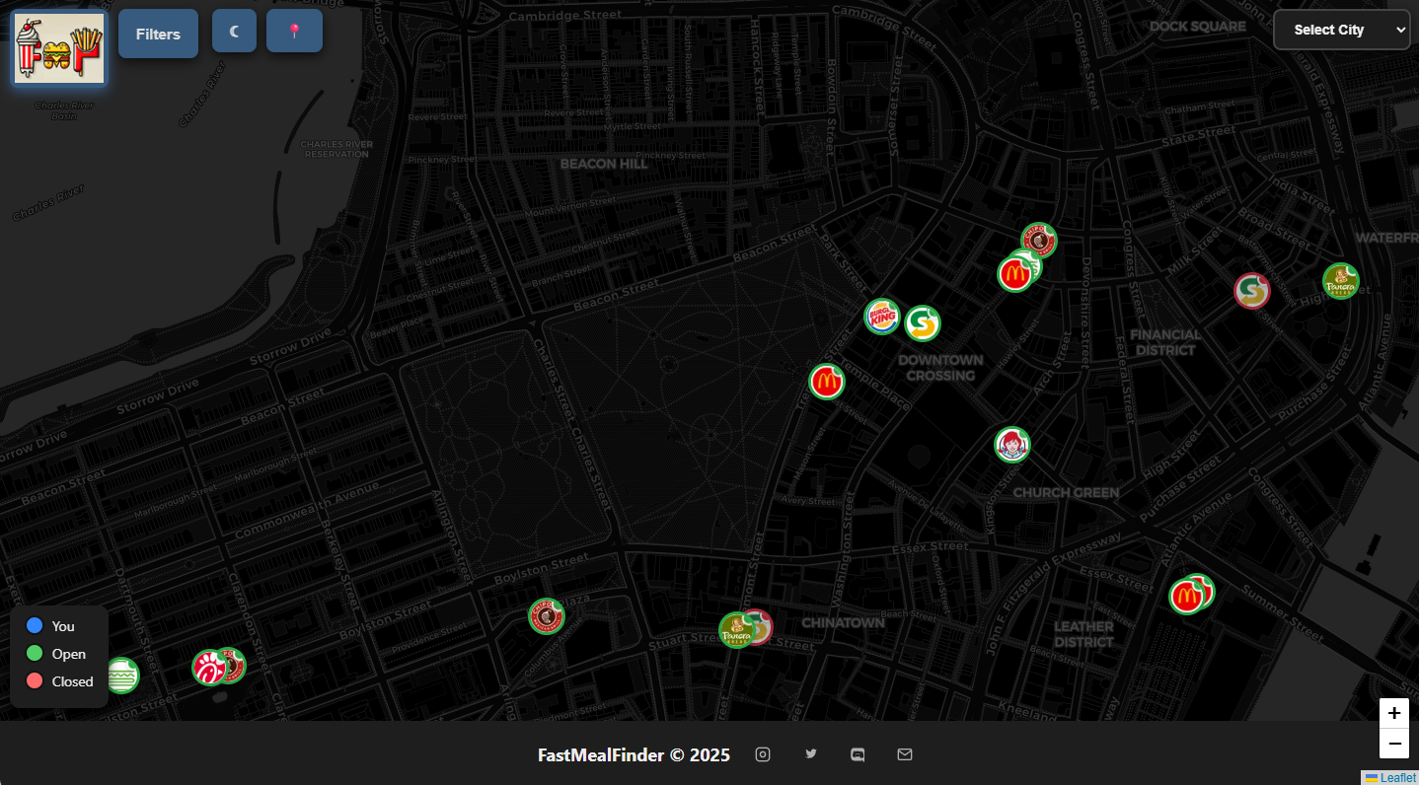Click the DOWNTOWN CROSSING map label
This screenshot has height=785, width=1419.
coord(940,368)
